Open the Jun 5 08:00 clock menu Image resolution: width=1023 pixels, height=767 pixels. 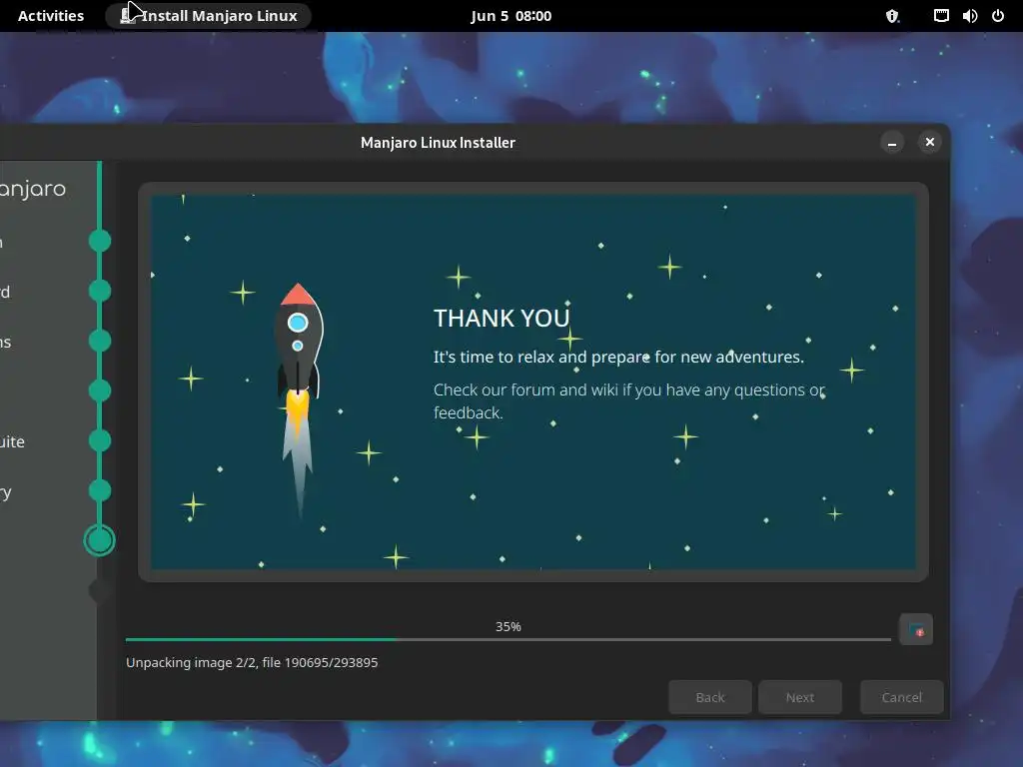[x=511, y=16]
